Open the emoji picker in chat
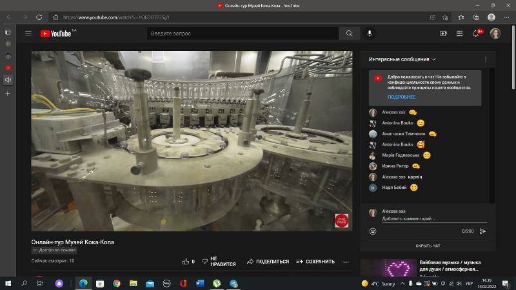Screen dimensions: 516x290 373,231
